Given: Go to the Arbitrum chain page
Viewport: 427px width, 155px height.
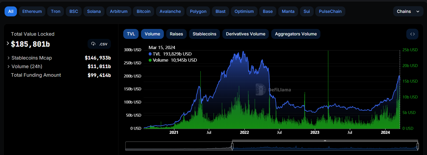Looking at the screenshot, I should [x=118, y=12].
